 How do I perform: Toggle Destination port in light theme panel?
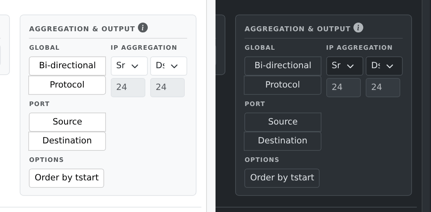67,141
